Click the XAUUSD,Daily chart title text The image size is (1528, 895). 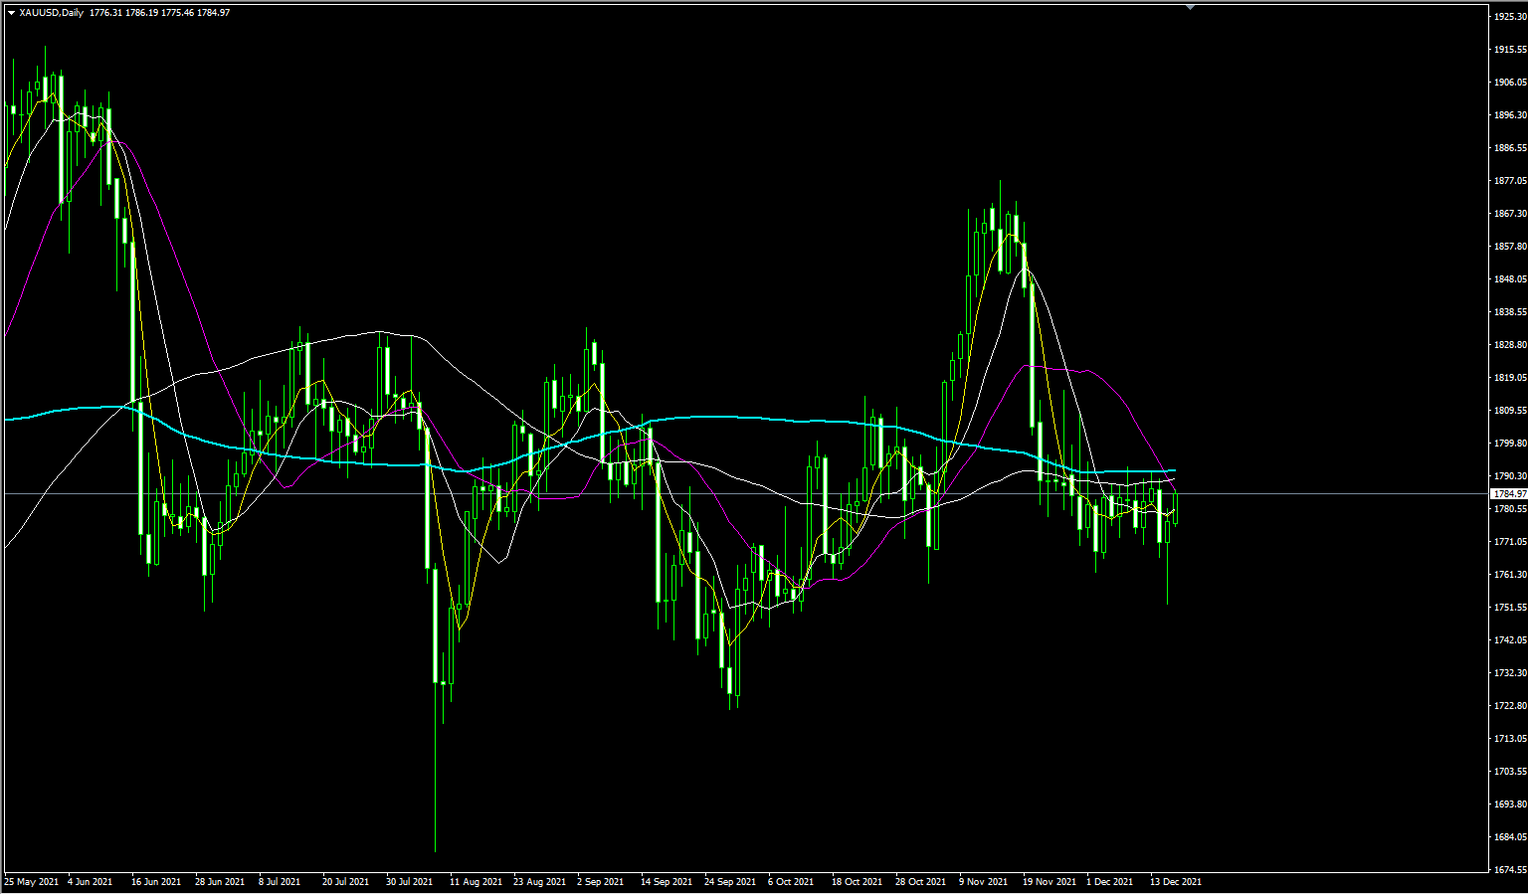coord(51,13)
